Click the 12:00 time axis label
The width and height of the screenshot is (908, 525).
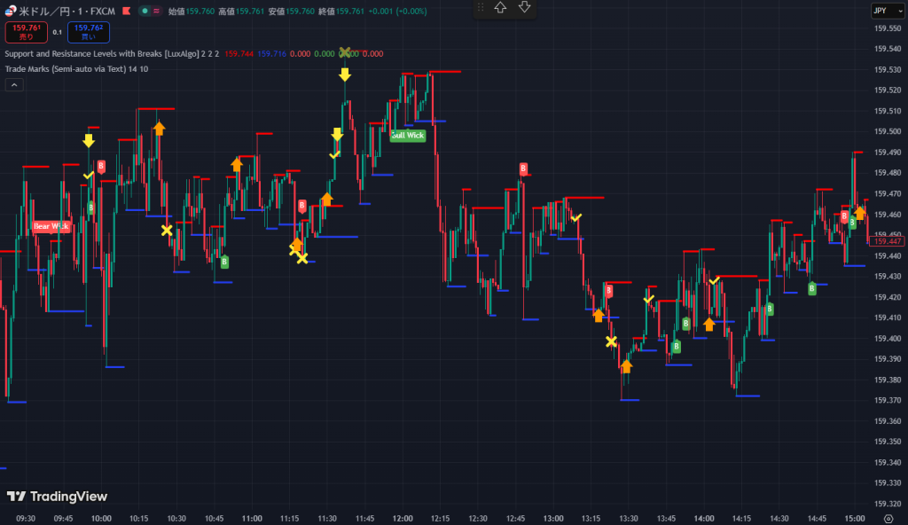(x=403, y=518)
